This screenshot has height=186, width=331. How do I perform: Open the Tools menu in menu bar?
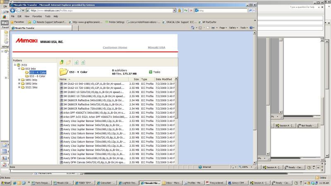48,16
